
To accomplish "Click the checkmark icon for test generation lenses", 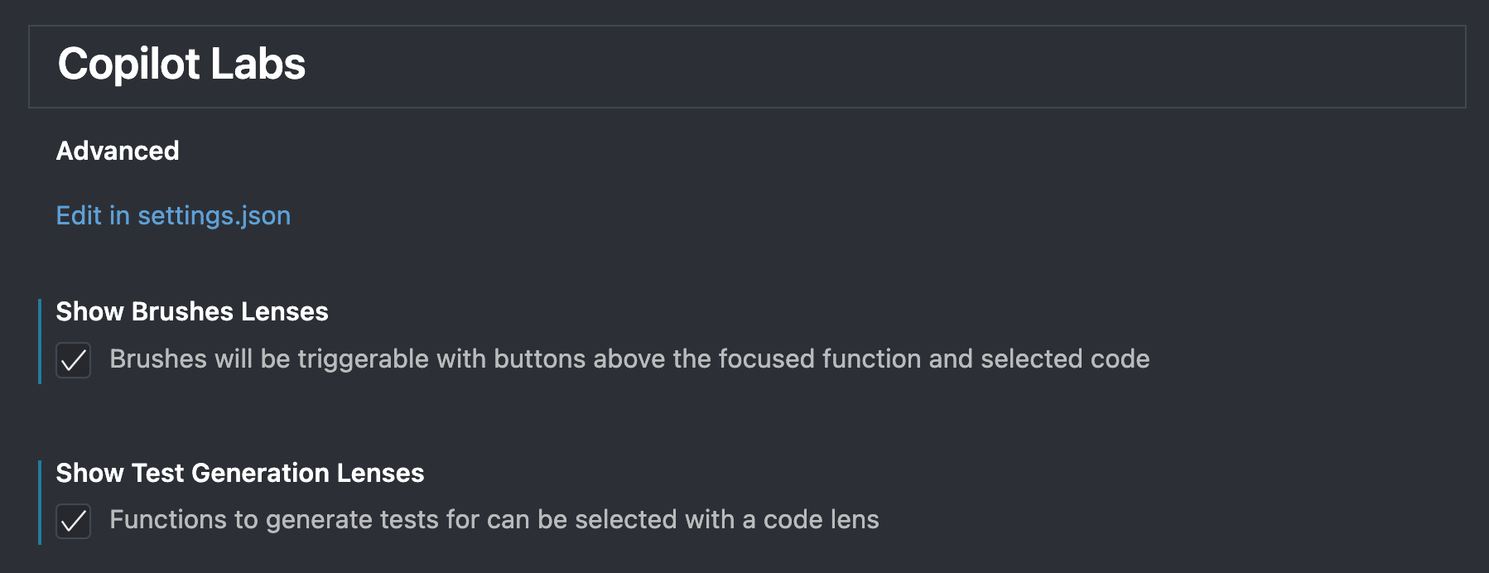I will pyautogui.click(x=73, y=521).
